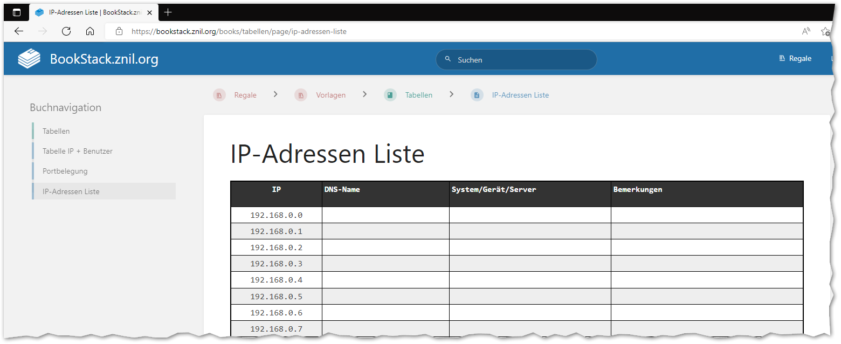This screenshot has height=344, width=841.
Task: Click the browser back arrow
Action: click(19, 31)
